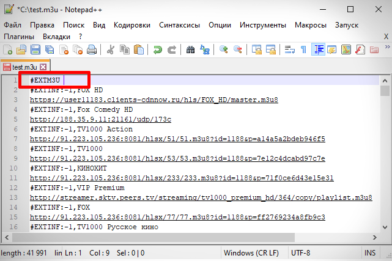Screen dimensions: 392x261
Task: Click text '#EXTINF:-1,VIP Premium'
Action: click(x=77, y=188)
